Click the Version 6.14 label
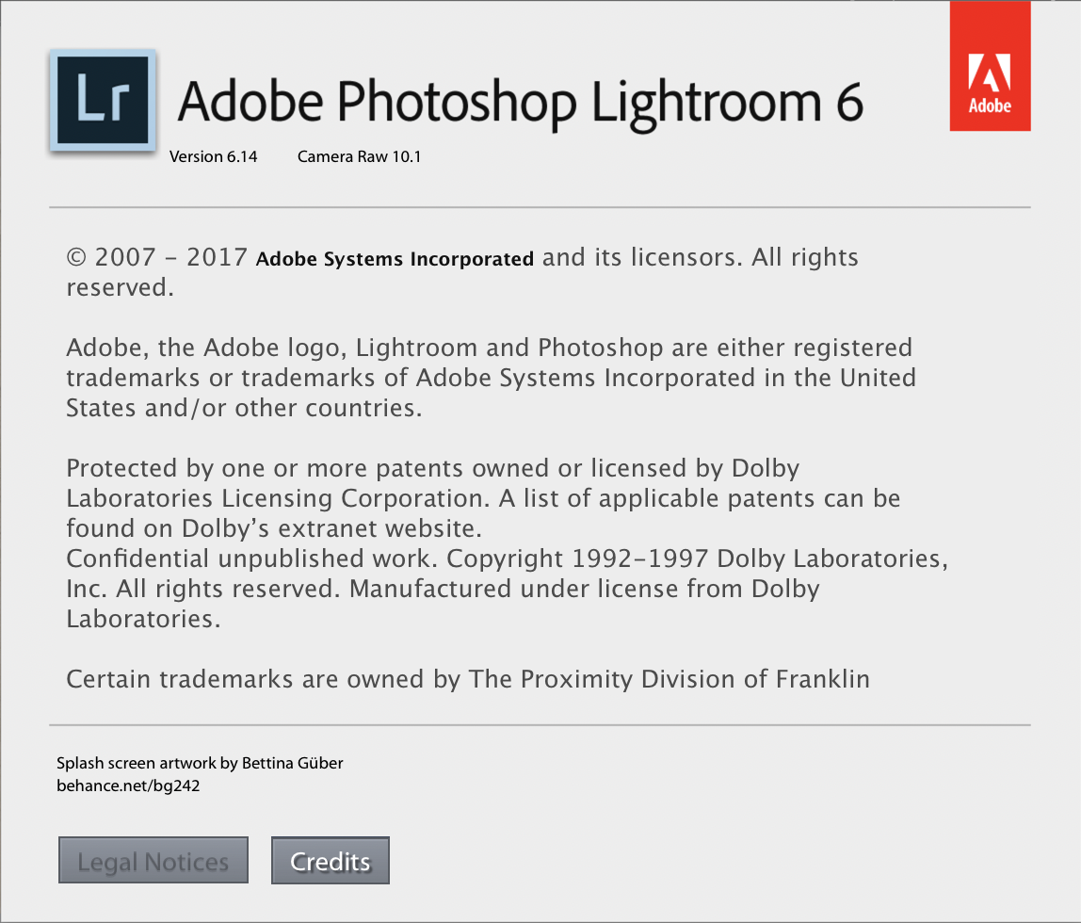This screenshot has height=923, width=1081. [x=214, y=156]
